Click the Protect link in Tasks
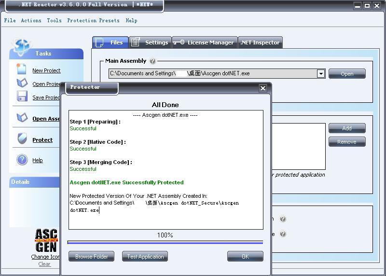Image resolution: width=386 pixels, height=276 pixels. pos(42,140)
